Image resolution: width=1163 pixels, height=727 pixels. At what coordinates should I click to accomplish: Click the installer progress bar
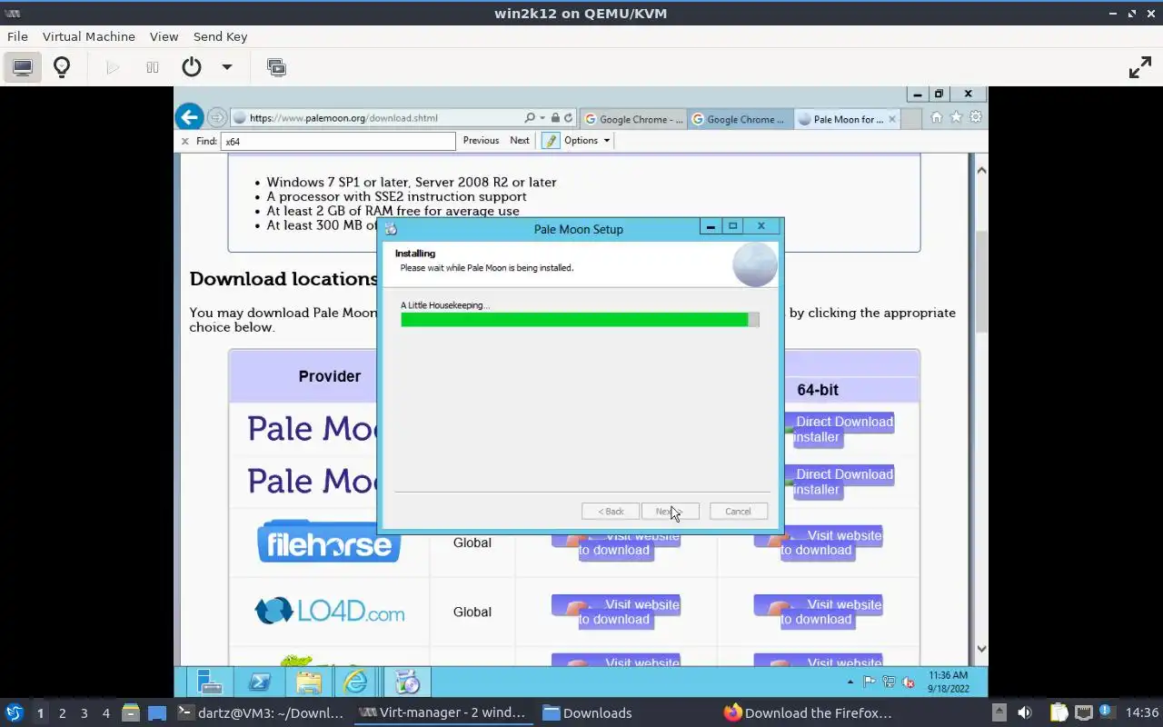pos(580,320)
